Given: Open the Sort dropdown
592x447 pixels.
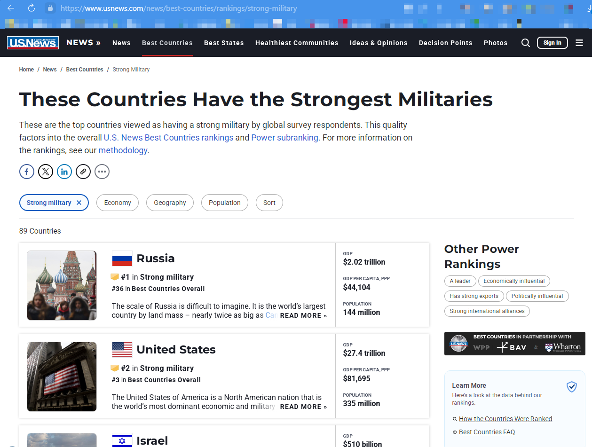Looking at the screenshot, I should tap(269, 203).
